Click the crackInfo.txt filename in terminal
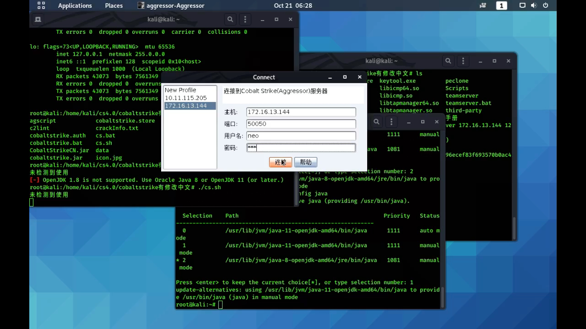This screenshot has height=329, width=586. 117,128
